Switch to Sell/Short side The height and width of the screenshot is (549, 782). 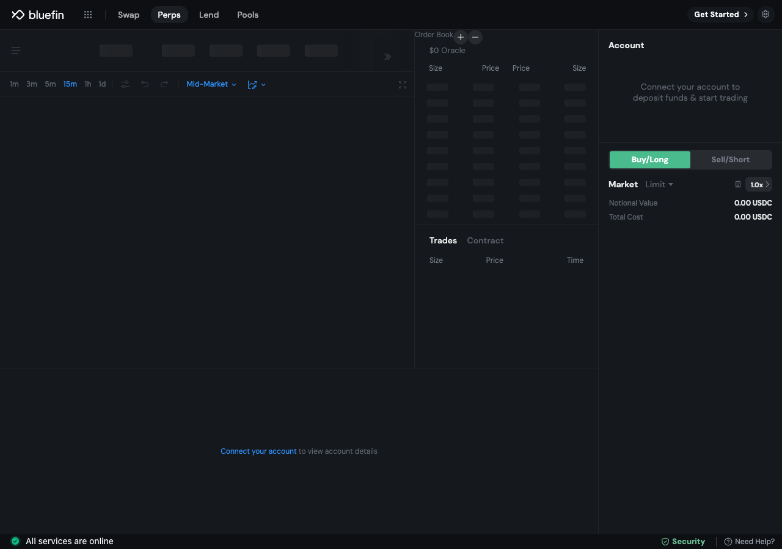coord(730,160)
